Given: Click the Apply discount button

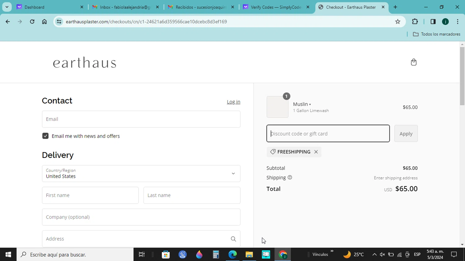Looking at the screenshot, I should click(406, 133).
